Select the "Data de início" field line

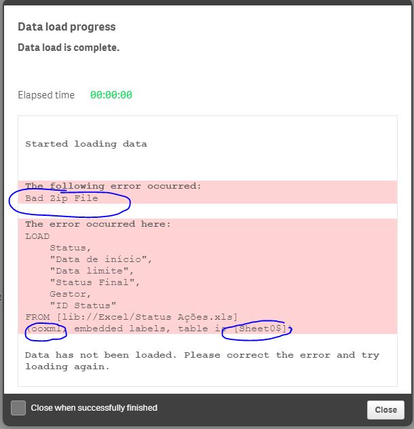click(102, 259)
